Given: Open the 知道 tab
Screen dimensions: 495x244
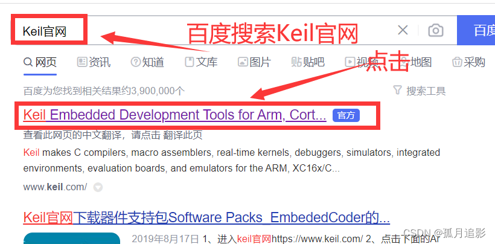Looking at the screenshot, I should (147, 62).
